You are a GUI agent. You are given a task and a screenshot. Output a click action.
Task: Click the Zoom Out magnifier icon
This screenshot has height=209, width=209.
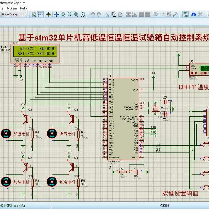click(x=69, y=14)
